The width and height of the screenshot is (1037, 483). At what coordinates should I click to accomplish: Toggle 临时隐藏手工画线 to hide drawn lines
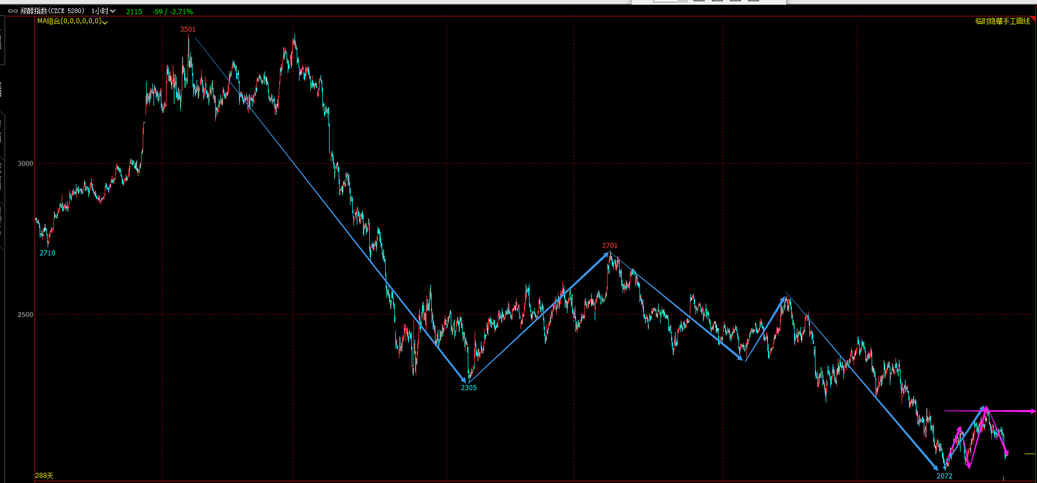1002,22
